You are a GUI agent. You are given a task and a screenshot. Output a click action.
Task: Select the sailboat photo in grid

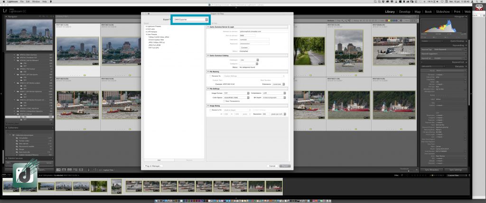click(x=393, y=51)
